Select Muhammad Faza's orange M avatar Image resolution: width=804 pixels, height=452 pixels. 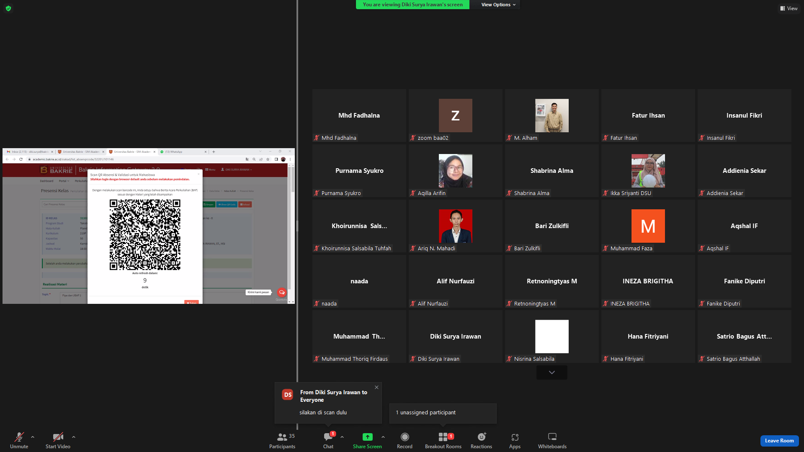point(648,226)
